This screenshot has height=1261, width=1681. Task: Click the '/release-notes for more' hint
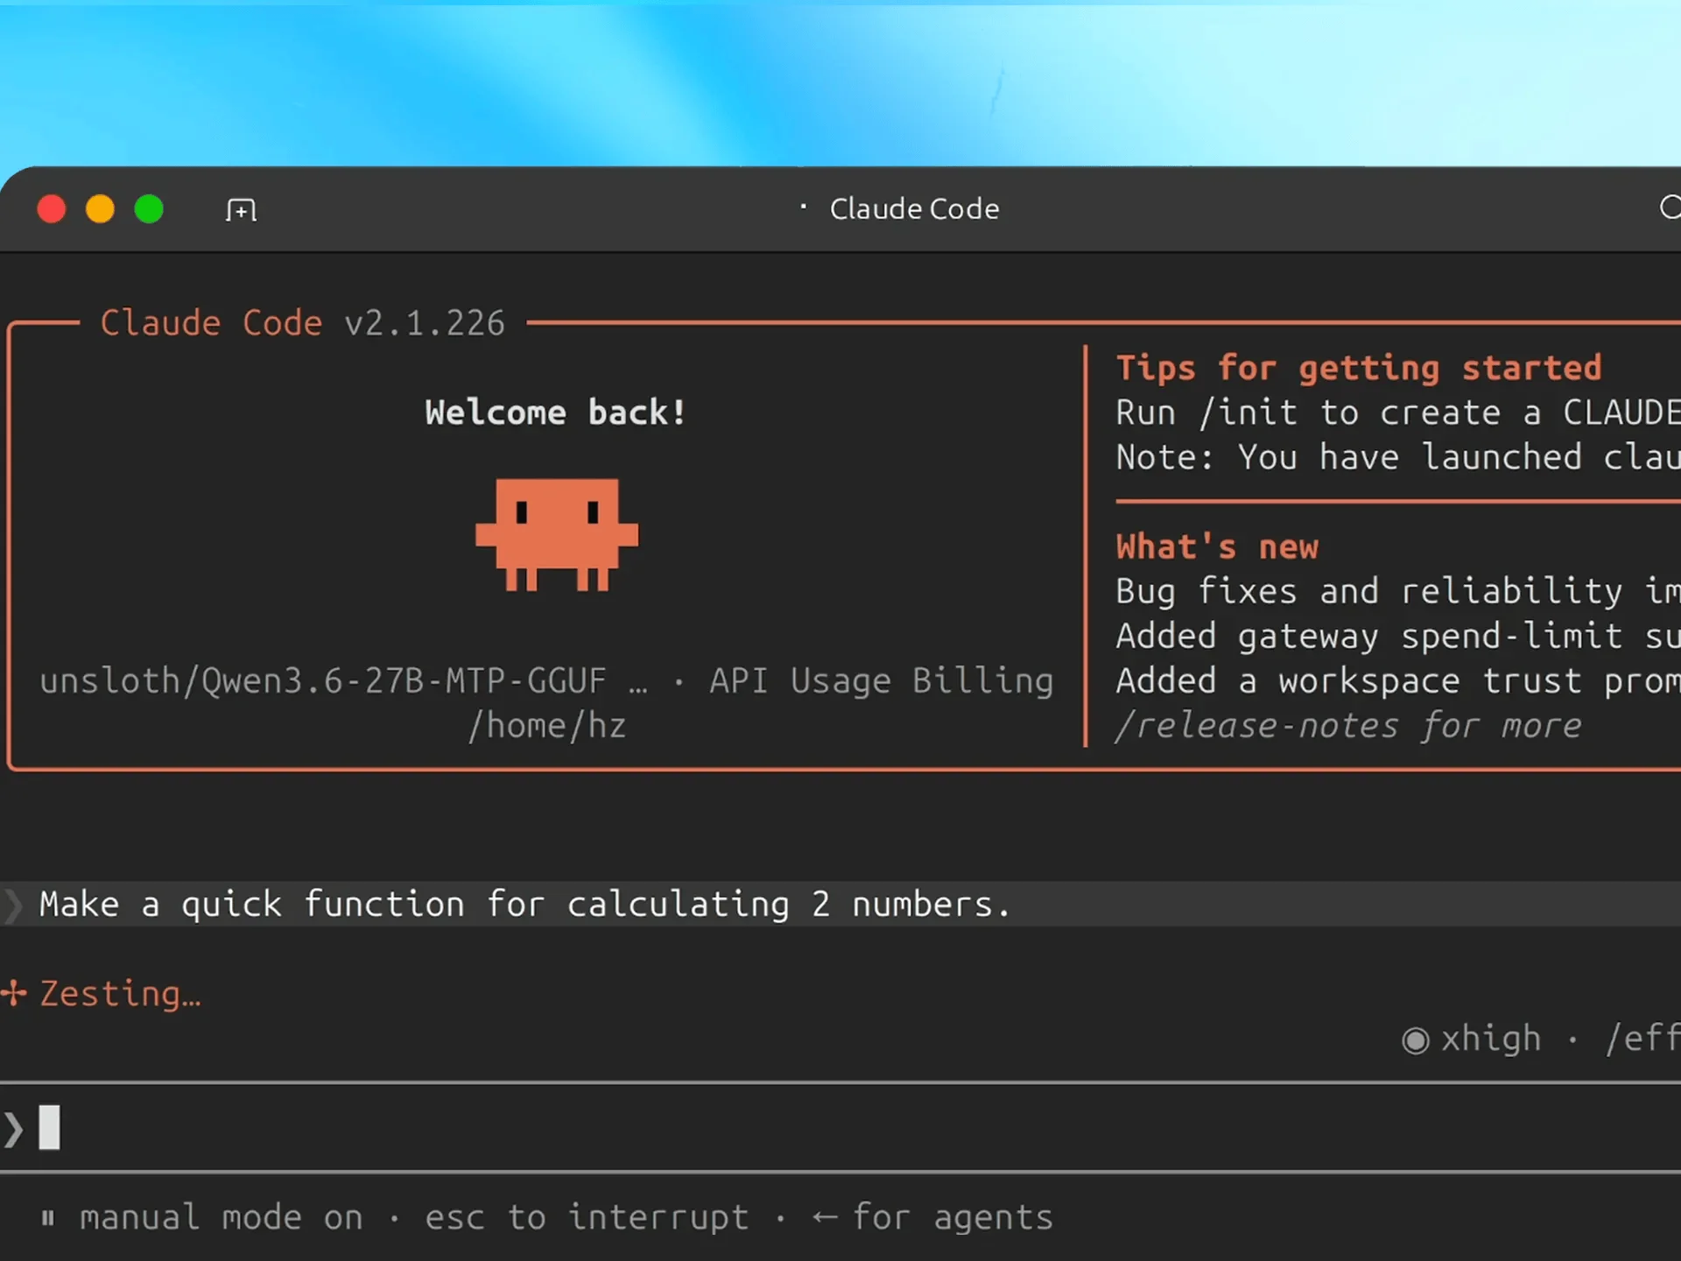pyautogui.click(x=1348, y=726)
